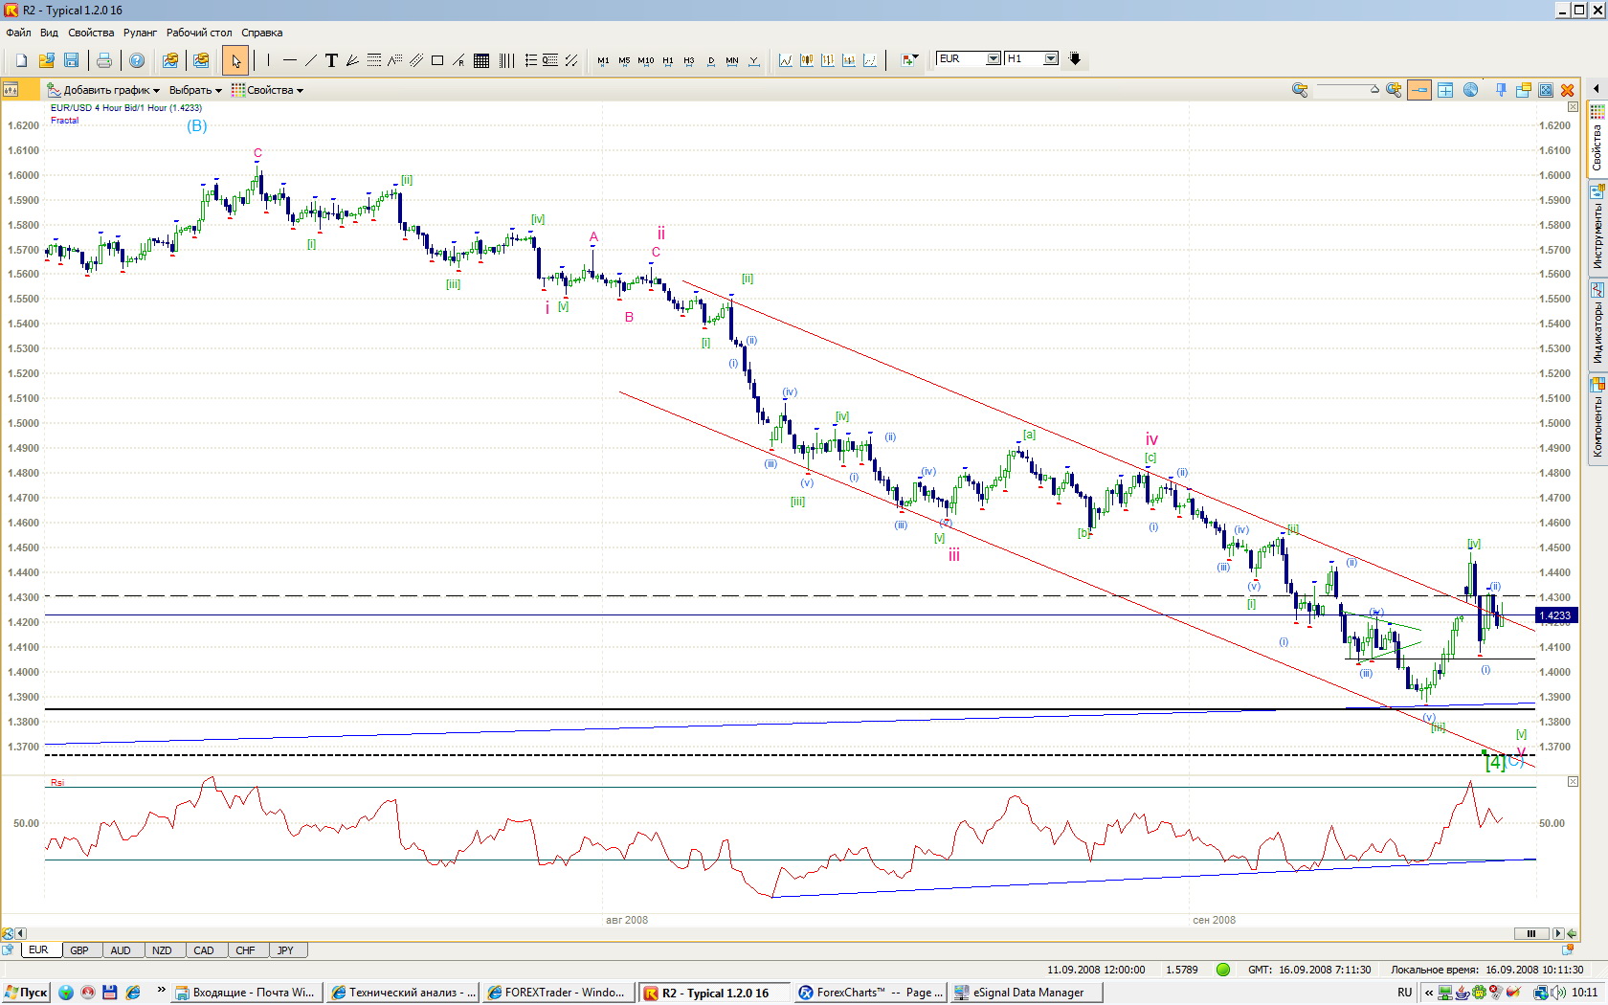Switch to the JPY tab
The image size is (1608, 1005).
click(285, 950)
